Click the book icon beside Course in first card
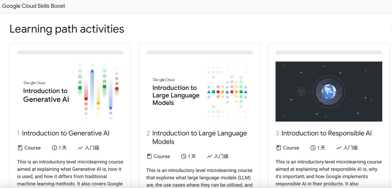 tap(20, 148)
